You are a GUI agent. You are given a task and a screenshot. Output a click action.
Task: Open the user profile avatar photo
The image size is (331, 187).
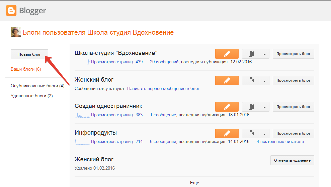16,32
